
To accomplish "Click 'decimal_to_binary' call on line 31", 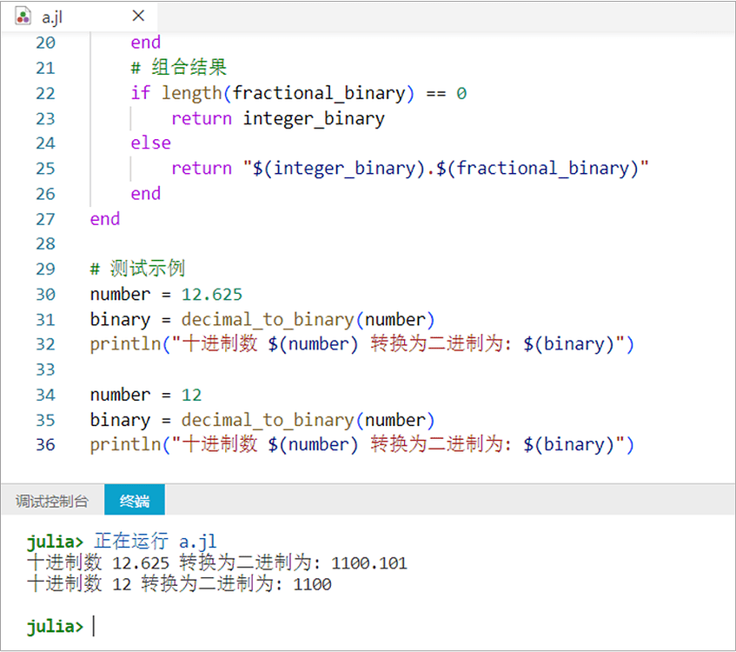I will pyautogui.click(x=268, y=320).
